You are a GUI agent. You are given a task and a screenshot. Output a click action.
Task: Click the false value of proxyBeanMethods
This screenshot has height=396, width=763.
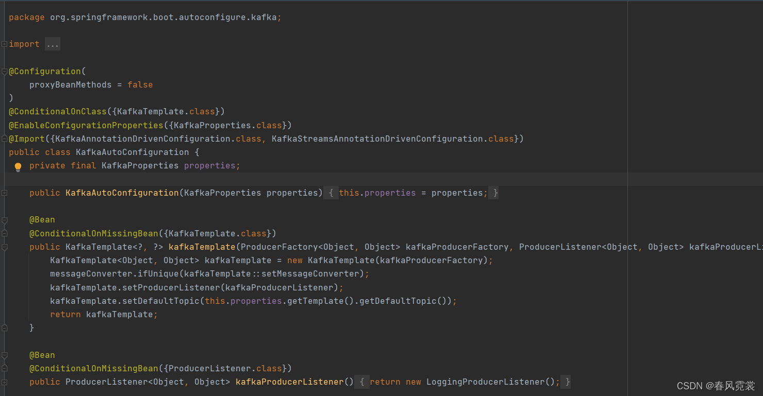(x=140, y=84)
